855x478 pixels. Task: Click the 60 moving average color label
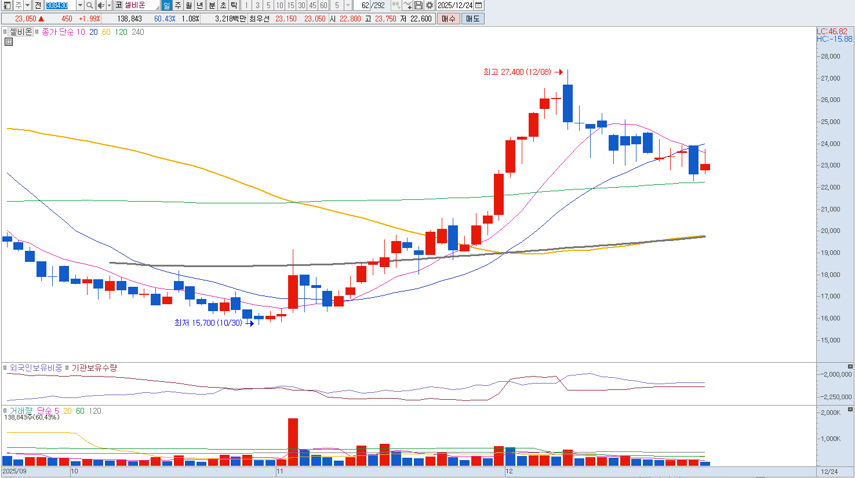tap(106, 32)
